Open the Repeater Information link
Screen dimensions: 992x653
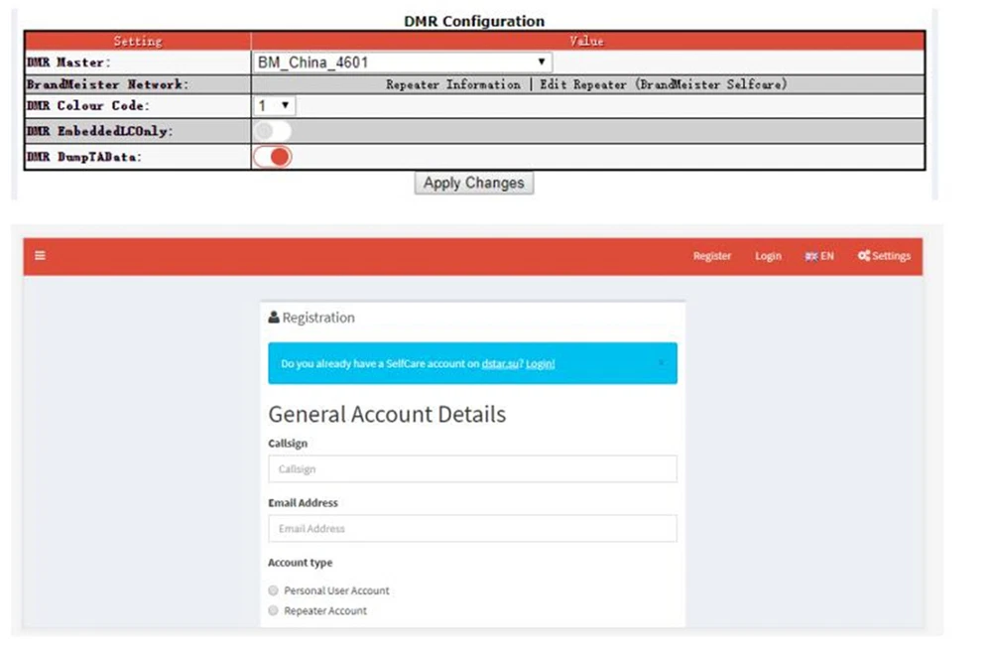[x=452, y=84]
